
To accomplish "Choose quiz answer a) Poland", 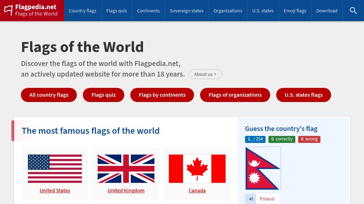I will point(262,199).
